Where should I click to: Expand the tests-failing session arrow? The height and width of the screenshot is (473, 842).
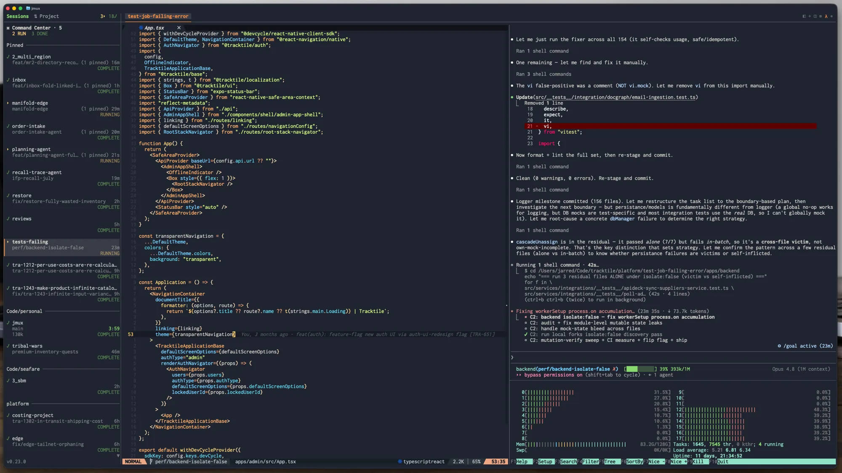(8, 242)
